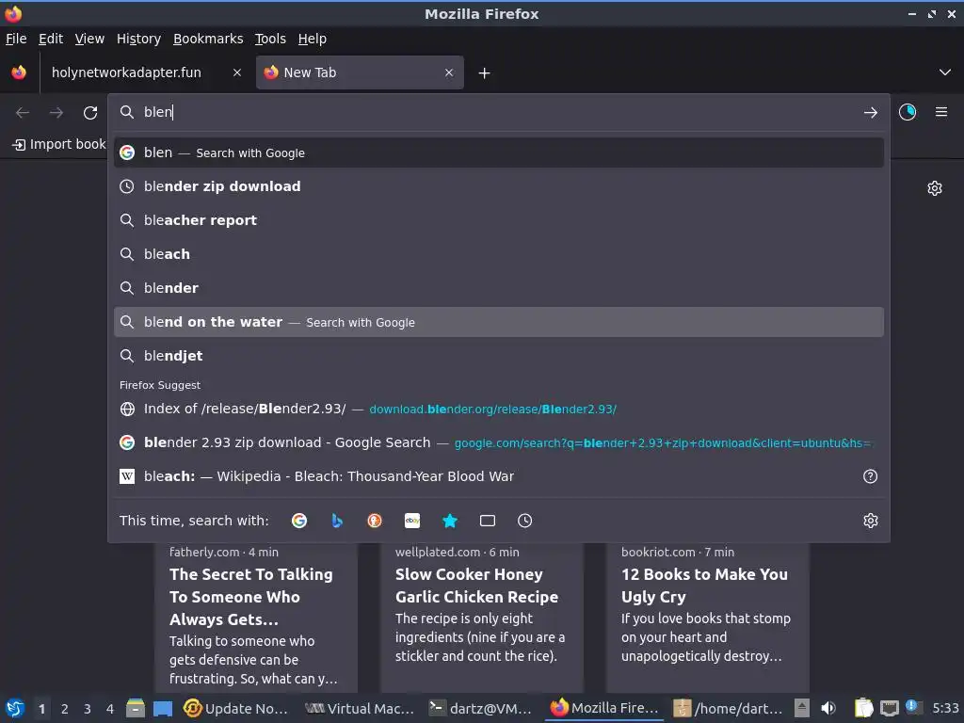The height and width of the screenshot is (723, 964).
Task: Open 'The Secret To Talking' fatherly.com article
Action: pyautogui.click(x=256, y=617)
